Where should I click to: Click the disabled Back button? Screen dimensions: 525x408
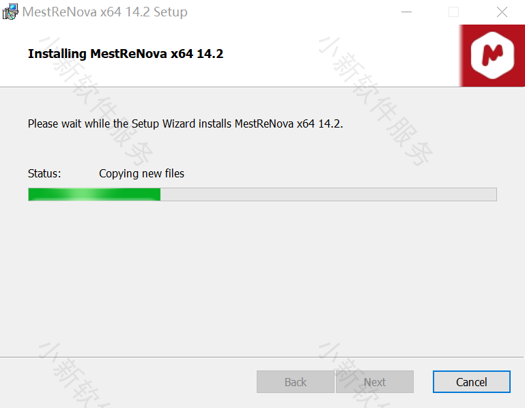click(296, 381)
